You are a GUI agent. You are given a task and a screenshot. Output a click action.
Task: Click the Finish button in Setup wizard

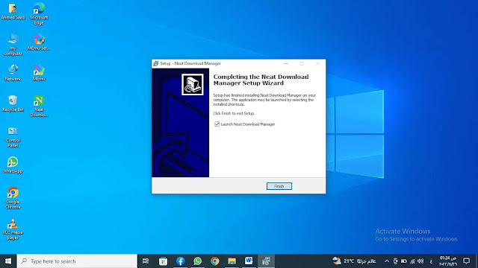[x=279, y=186]
